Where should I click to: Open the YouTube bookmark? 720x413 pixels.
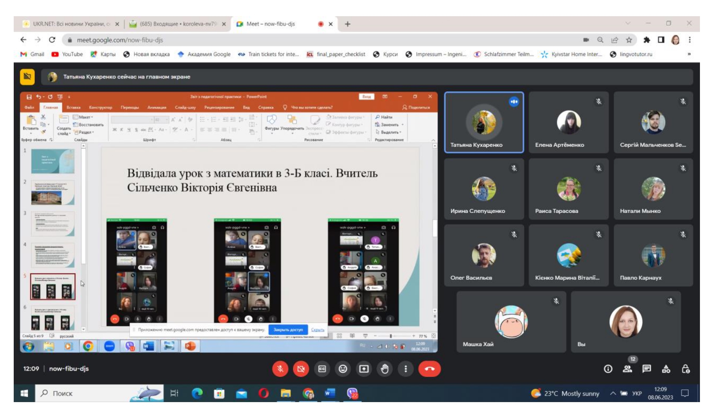click(x=67, y=54)
